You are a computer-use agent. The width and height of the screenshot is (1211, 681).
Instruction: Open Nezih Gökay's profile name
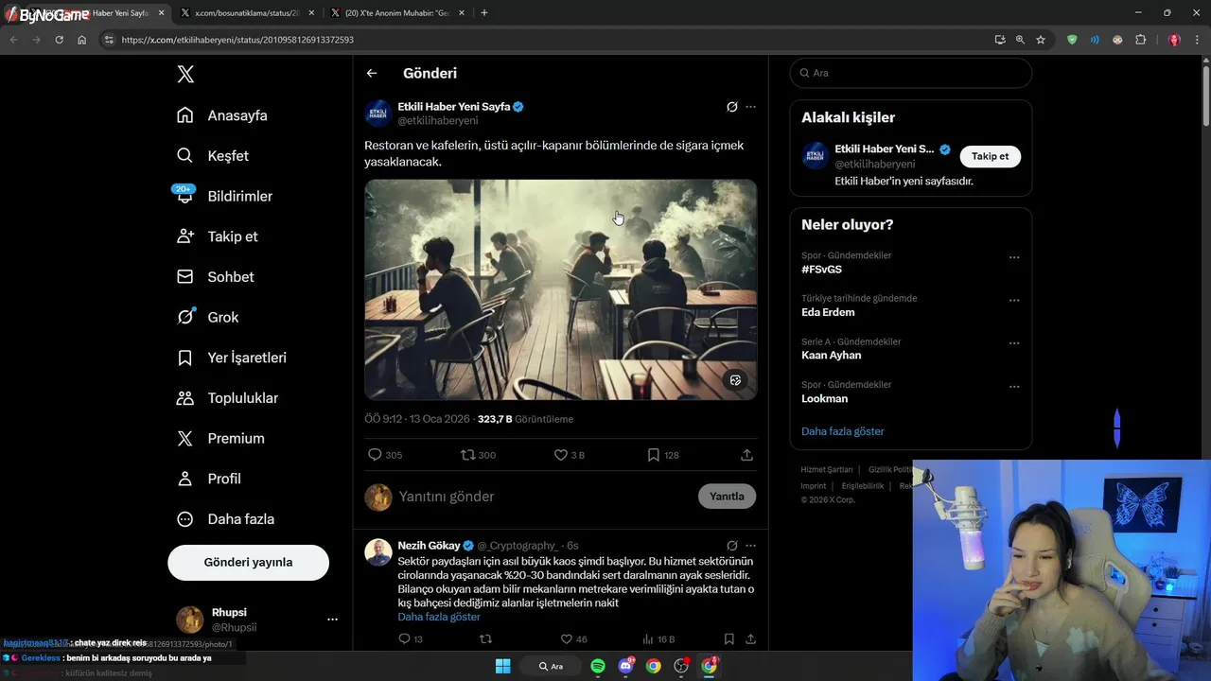(x=429, y=546)
